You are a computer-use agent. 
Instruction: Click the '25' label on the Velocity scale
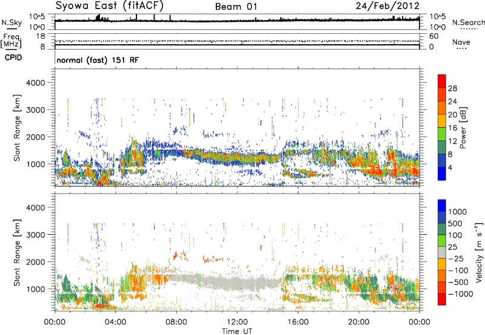(x=452, y=247)
